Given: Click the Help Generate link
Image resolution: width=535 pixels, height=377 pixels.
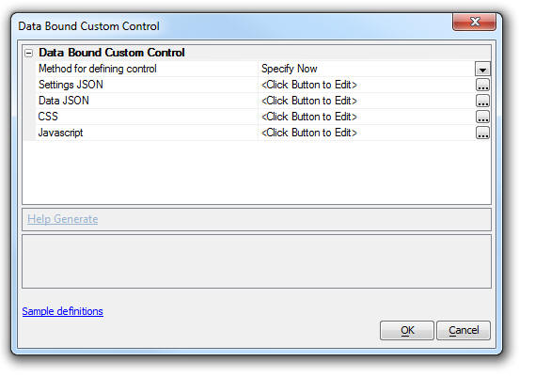Looking at the screenshot, I should point(63,219).
